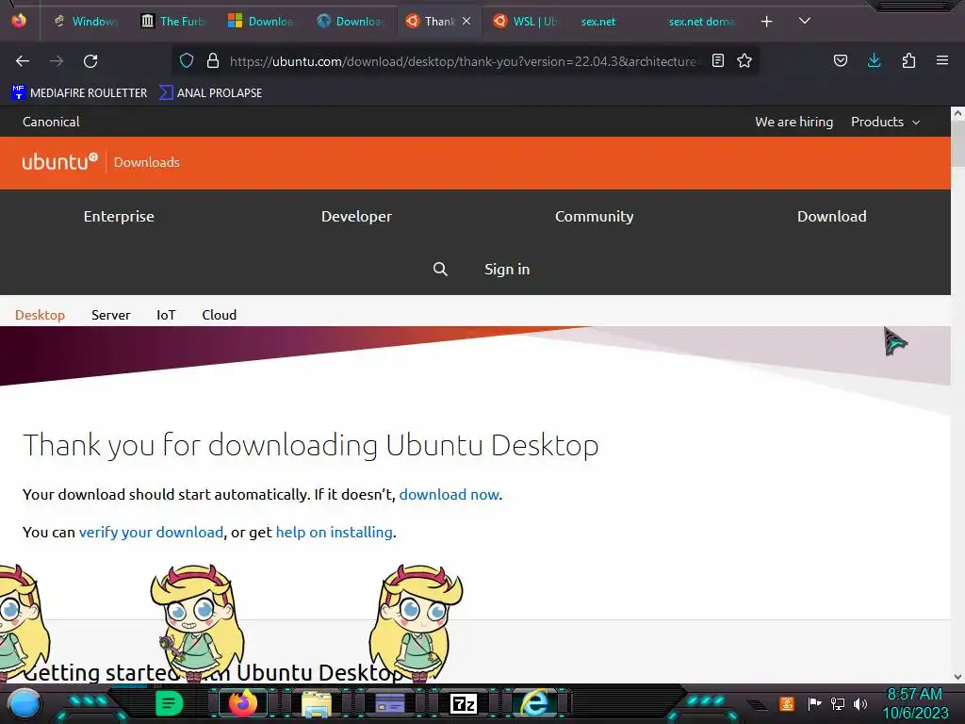
Task: Click the Firefox logo at window top-left
Action: tap(19, 21)
